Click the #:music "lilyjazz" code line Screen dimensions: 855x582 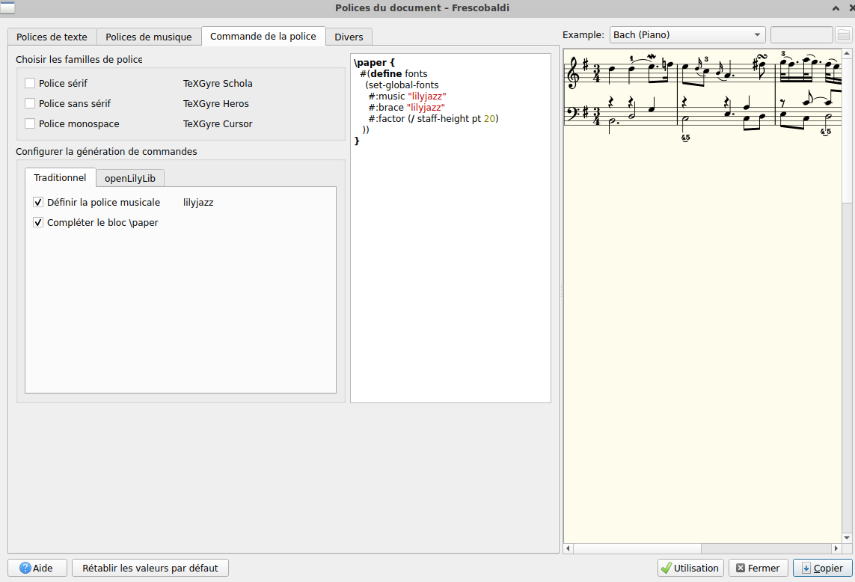[x=408, y=96]
